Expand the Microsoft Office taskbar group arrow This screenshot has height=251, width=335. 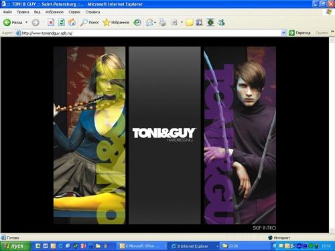165,246
